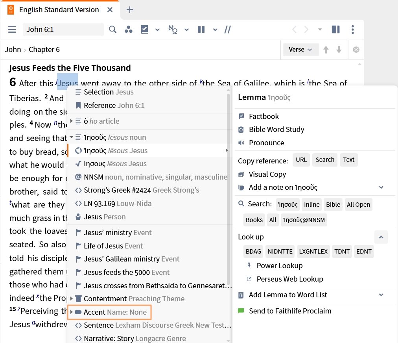Click the John 6:1 reference box
Image resolution: width=398 pixels, height=343 pixels.
[x=63, y=30]
